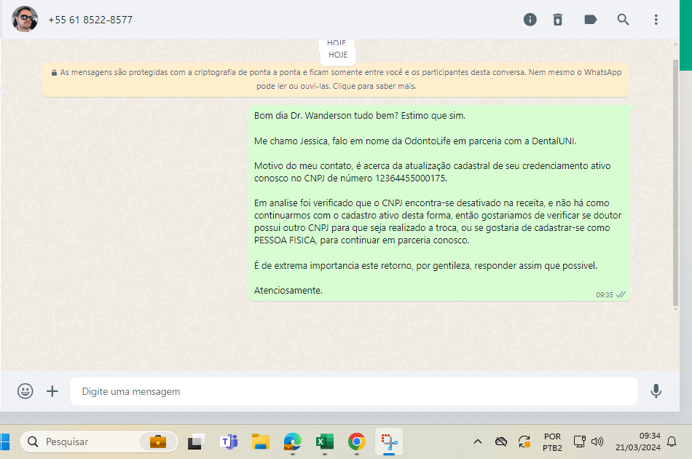The width and height of the screenshot is (692, 459).
Task: Open the emoji picker
Action: (x=25, y=391)
